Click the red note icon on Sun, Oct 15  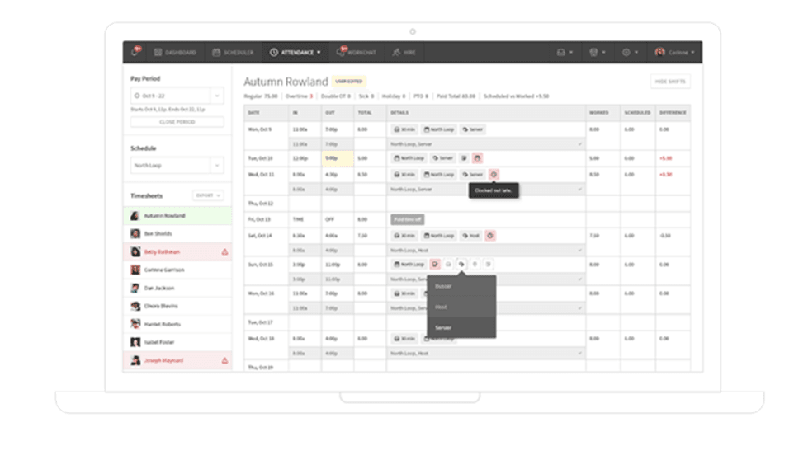tap(434, 264)
